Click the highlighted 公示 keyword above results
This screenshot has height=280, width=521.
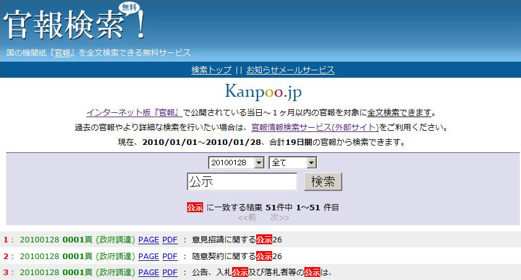point(194,208)
